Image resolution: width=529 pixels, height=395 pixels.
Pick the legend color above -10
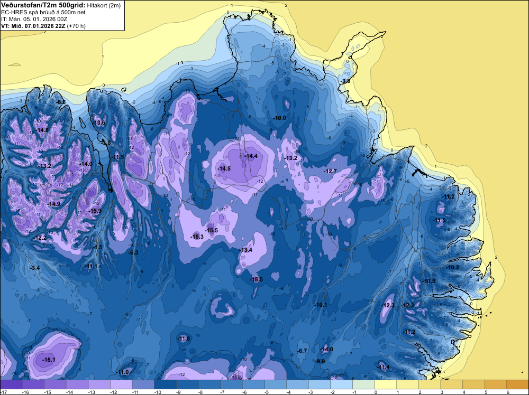point(165,384)
